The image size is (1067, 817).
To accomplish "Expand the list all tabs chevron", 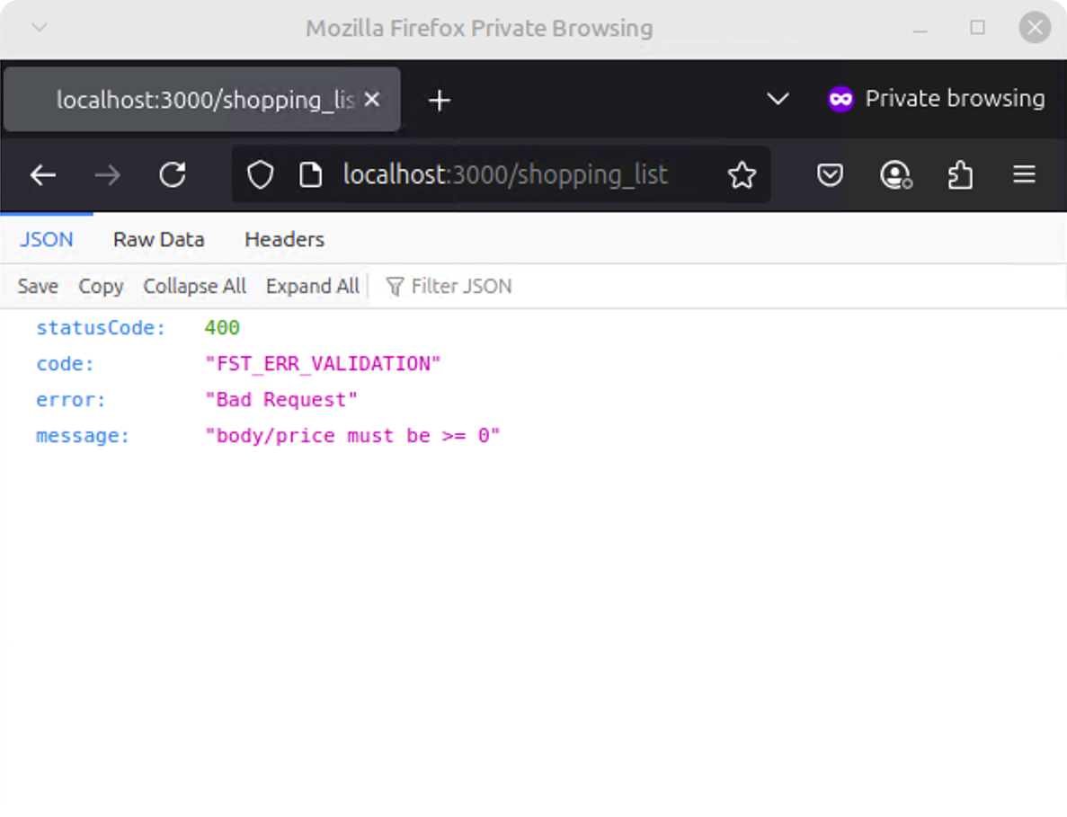I will point(778,100).
